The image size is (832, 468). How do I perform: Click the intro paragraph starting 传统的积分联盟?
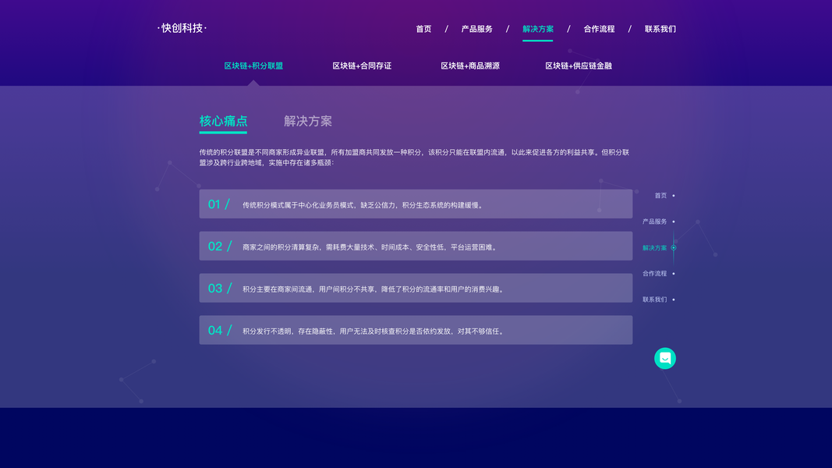414,158
